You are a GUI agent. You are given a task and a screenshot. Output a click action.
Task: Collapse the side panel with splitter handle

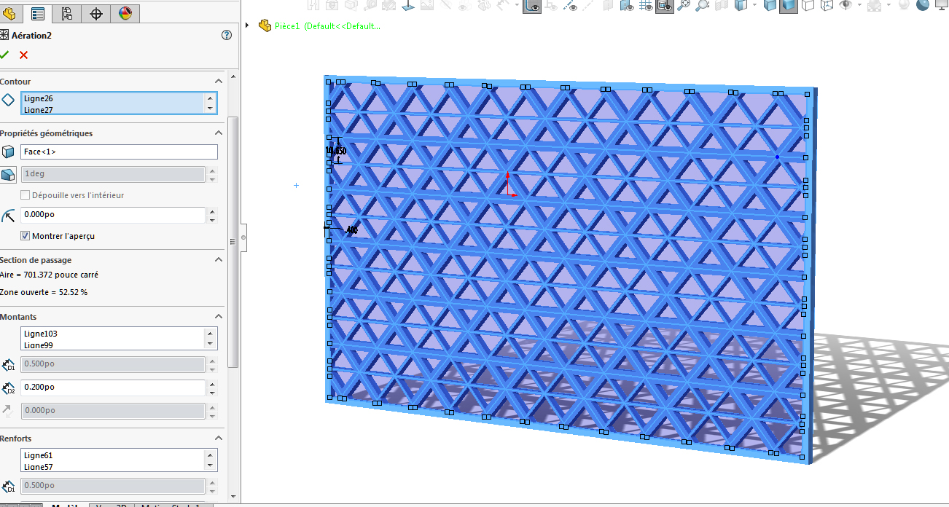[x=243, y=237]
